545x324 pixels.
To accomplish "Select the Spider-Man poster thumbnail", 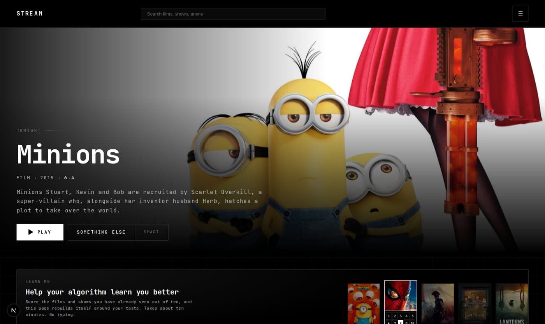I will (401, 296).
